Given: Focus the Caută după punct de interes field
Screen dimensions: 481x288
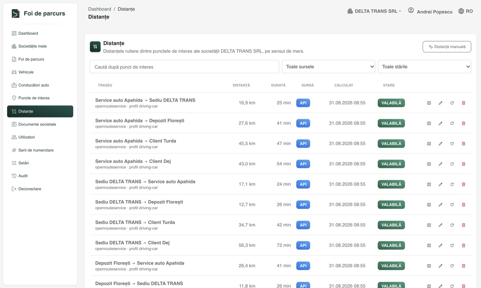Looking at the screenshot, I should tap(184, 67).
